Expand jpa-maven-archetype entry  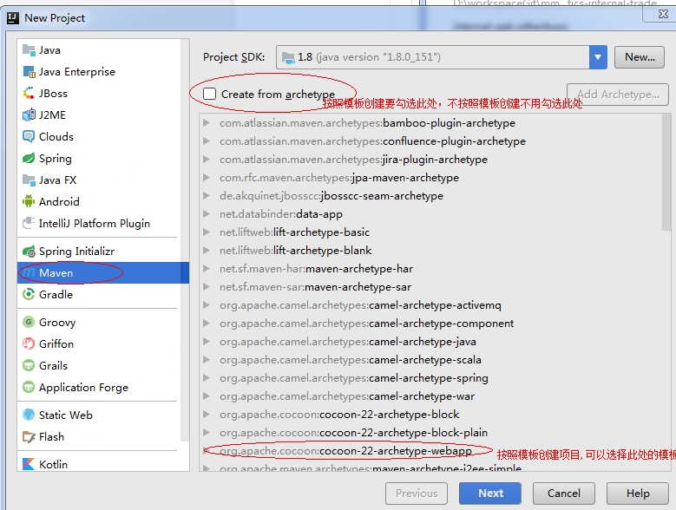tap(207, 178)
